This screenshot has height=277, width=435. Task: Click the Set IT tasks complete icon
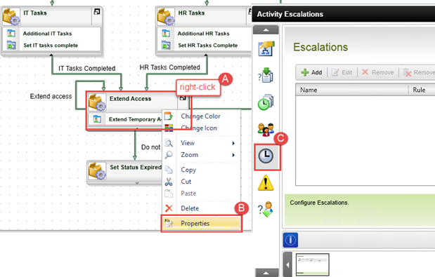(11, 45)
